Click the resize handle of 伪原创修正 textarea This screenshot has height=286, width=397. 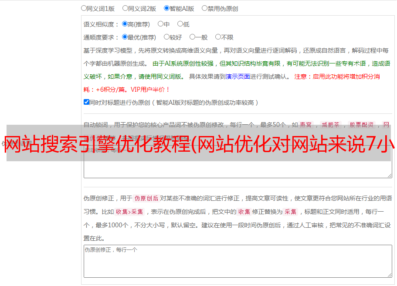click(390, 275)
